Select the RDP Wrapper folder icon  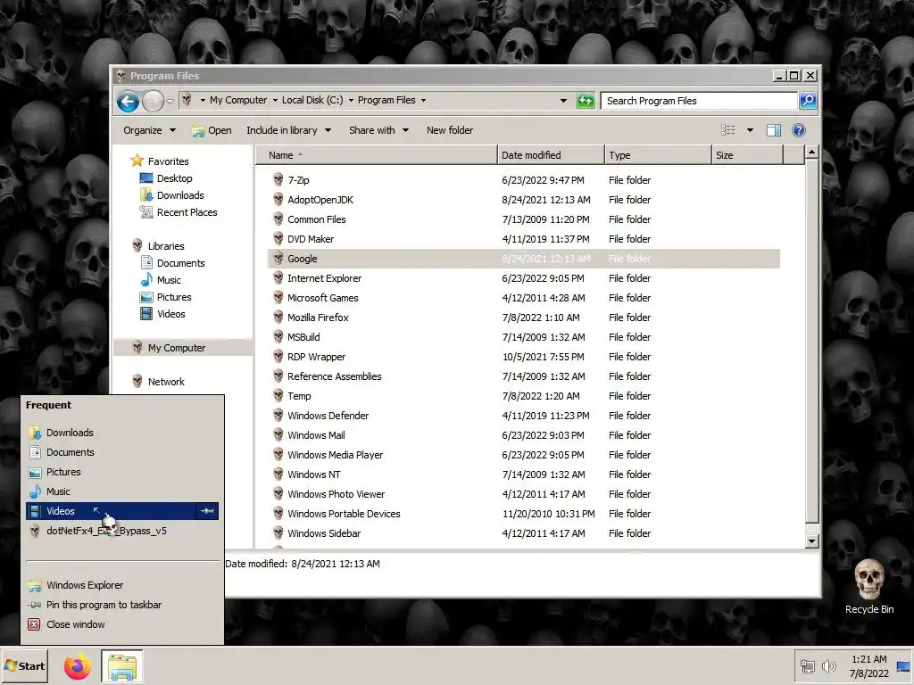point(278,357)
